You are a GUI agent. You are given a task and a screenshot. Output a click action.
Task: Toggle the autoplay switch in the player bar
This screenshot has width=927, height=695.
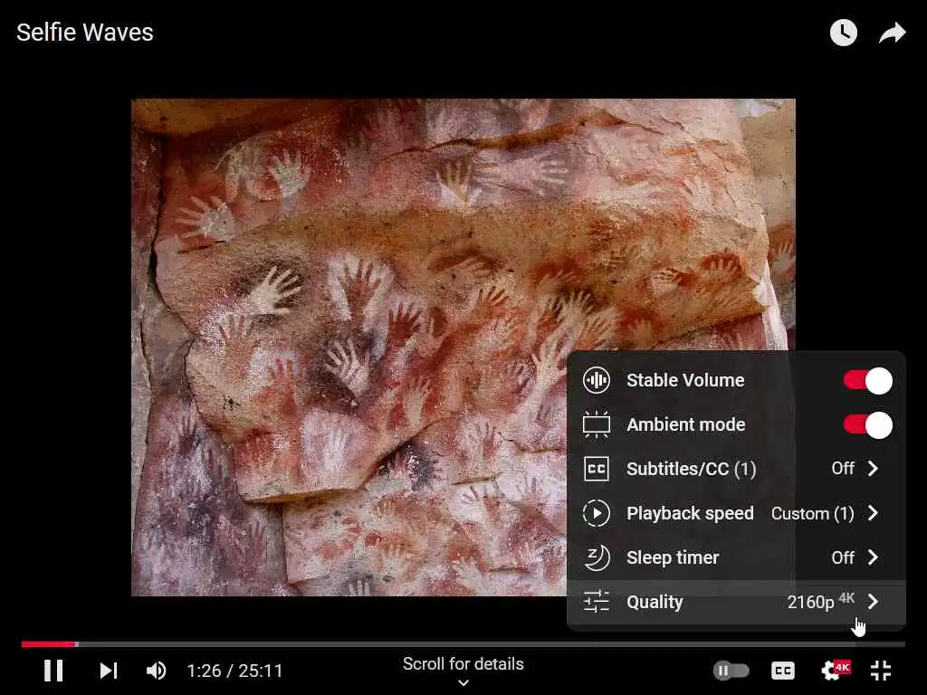point(731,671)
